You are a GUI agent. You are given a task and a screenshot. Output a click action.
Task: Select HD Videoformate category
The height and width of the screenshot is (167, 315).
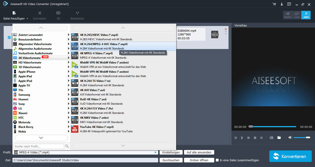coord(30,62)
